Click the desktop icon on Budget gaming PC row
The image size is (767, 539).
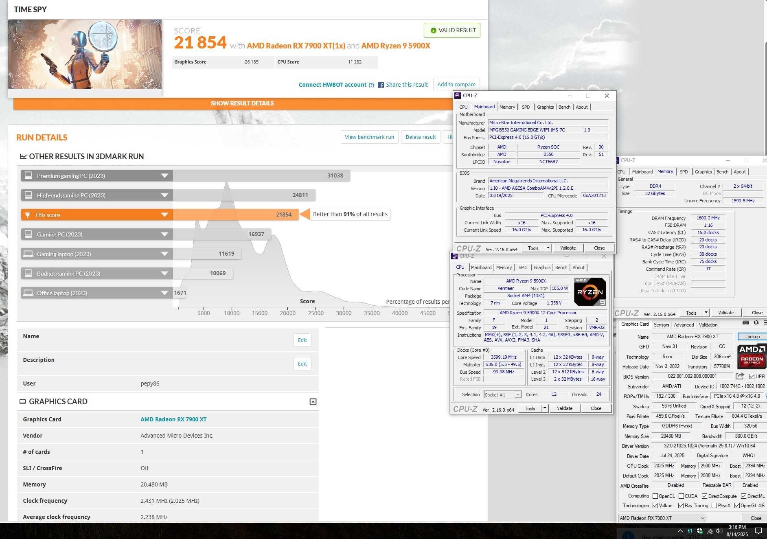pos(28,273)
